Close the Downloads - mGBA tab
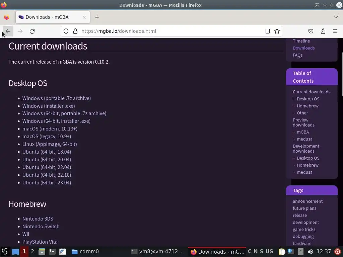Screen dimensions: 343x257 tap(84, 17)
